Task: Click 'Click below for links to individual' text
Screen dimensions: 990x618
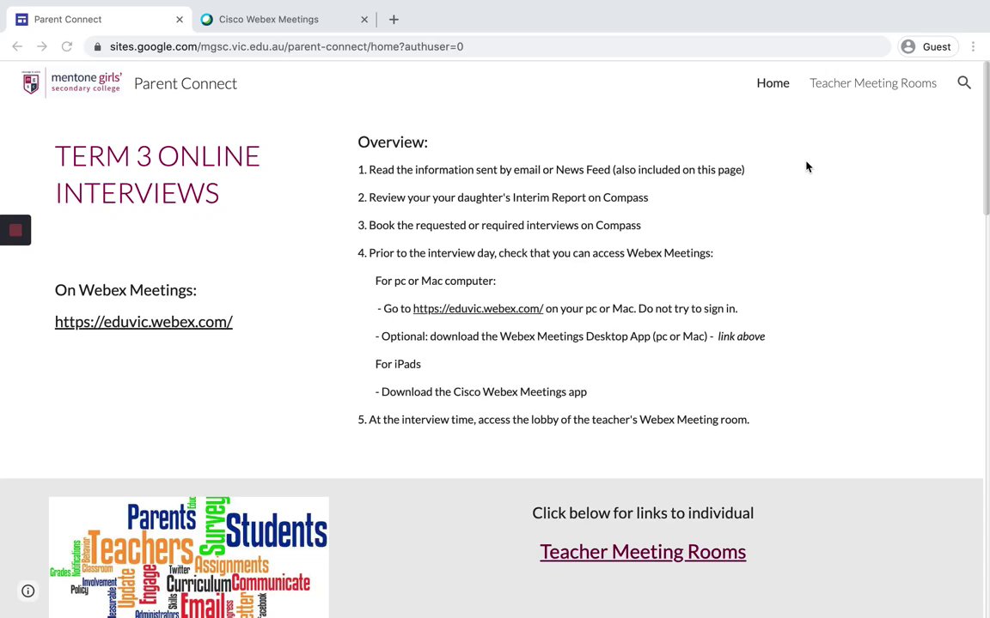Action: coord(643,512)
